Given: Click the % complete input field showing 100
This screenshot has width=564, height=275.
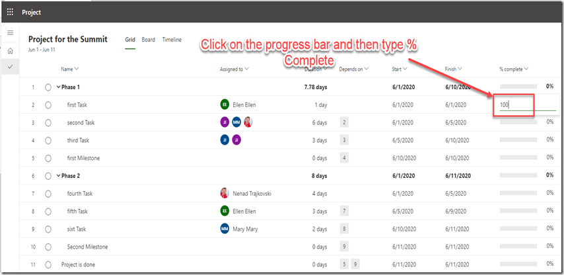Looking at the screenshot, I should (525, 104).
